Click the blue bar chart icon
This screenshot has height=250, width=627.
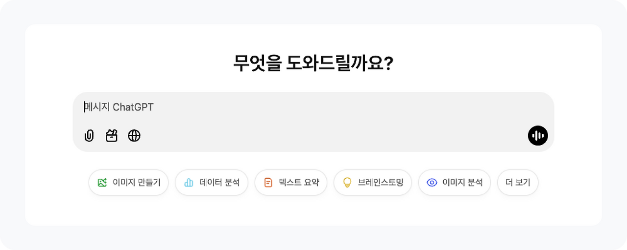[189, 183]
